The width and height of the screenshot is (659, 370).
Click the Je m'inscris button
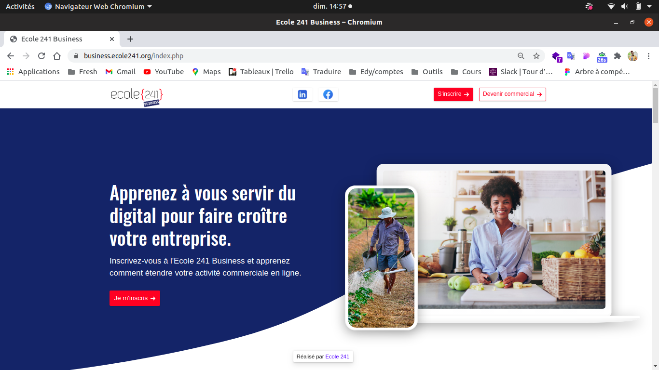point(135,298)
